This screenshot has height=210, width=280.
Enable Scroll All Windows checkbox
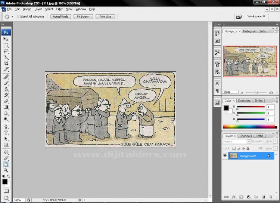click(x=19, y=16)
